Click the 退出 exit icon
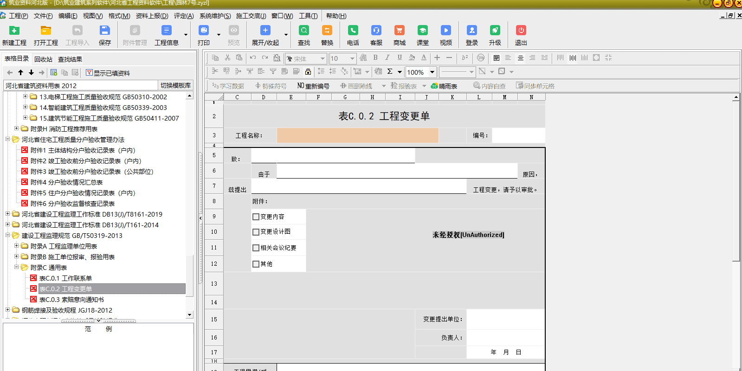 coord(521,31)
